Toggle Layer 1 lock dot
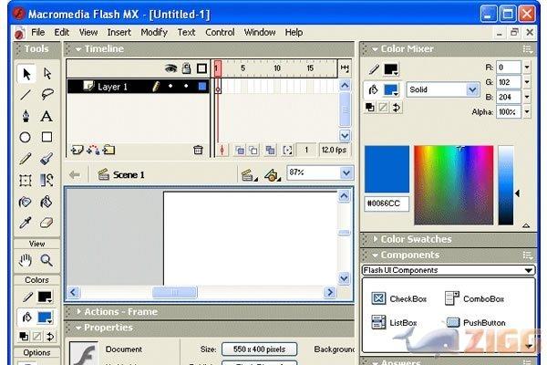Viewport: 547px width, 365px height. (186, 86)
